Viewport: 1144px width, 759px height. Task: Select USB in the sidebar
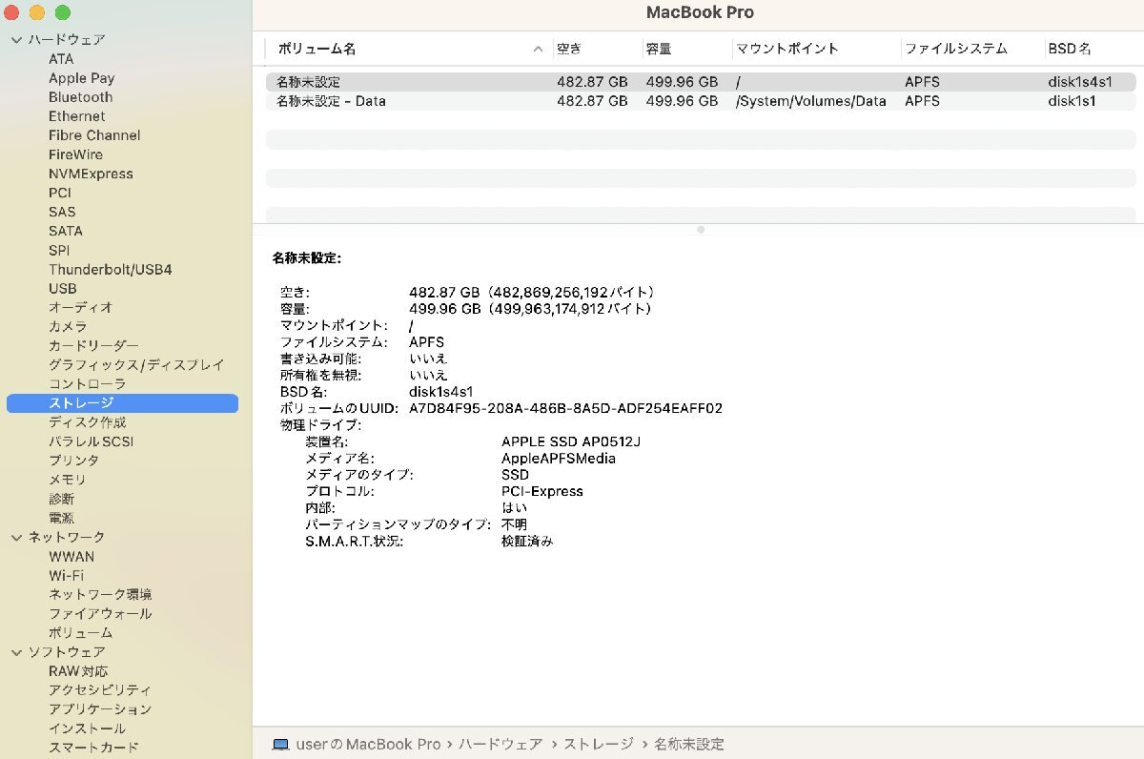tap(63, 288)
